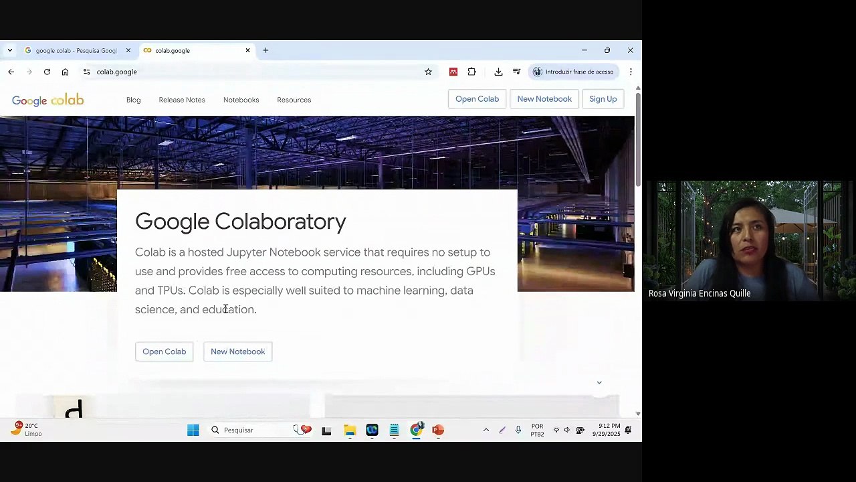This screenshot has height=482, width=856.
Task: Click the browser forward arrow
Action: (x=29, y=72)
